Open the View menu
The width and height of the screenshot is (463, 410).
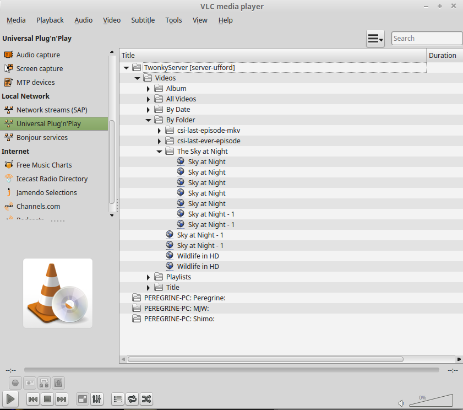[x=200, y=20]
